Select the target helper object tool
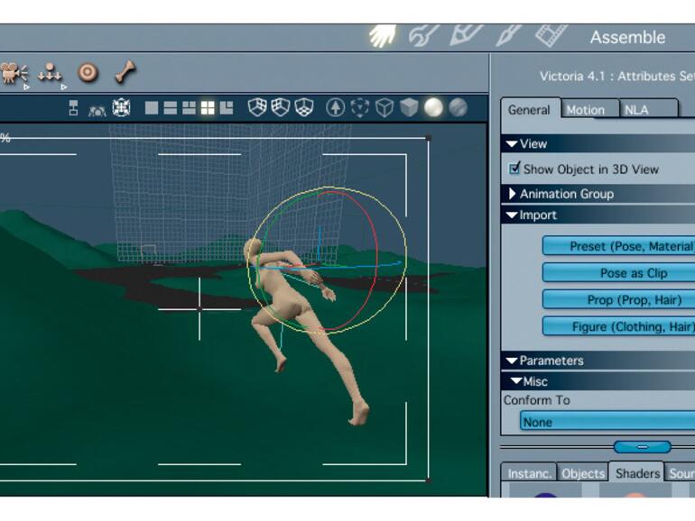The image size is (695, 521). coord(88,73)
